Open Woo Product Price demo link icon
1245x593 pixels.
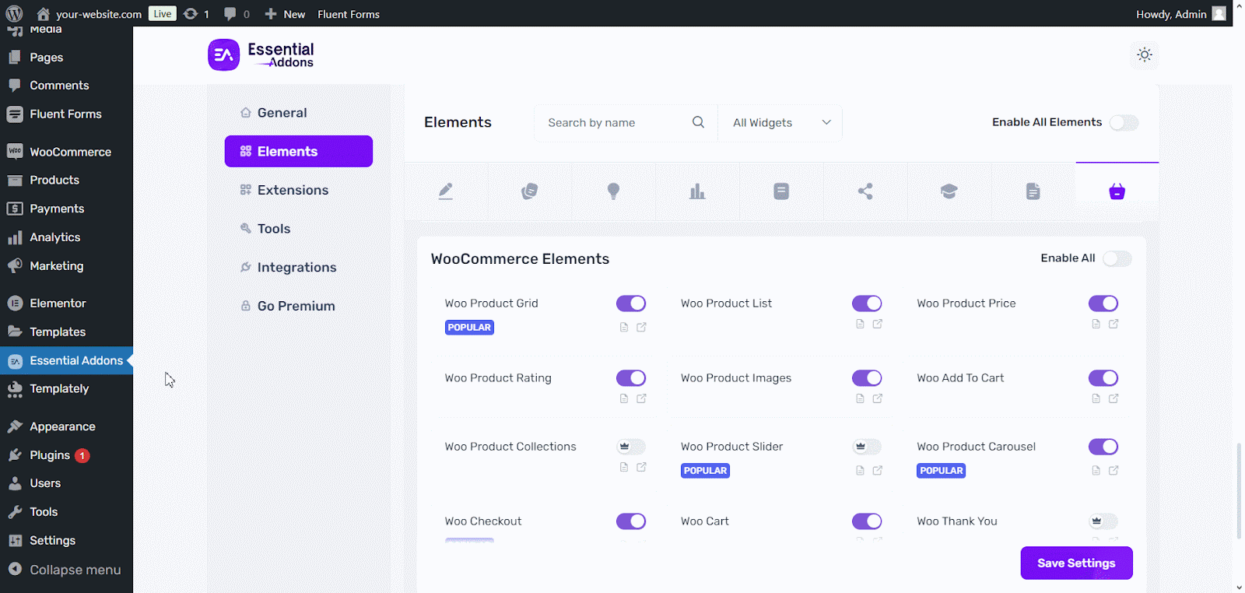click(x=1113, y=324)
